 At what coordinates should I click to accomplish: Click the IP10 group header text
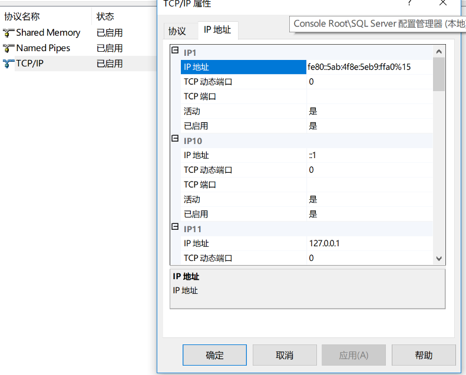click(193, 141)
